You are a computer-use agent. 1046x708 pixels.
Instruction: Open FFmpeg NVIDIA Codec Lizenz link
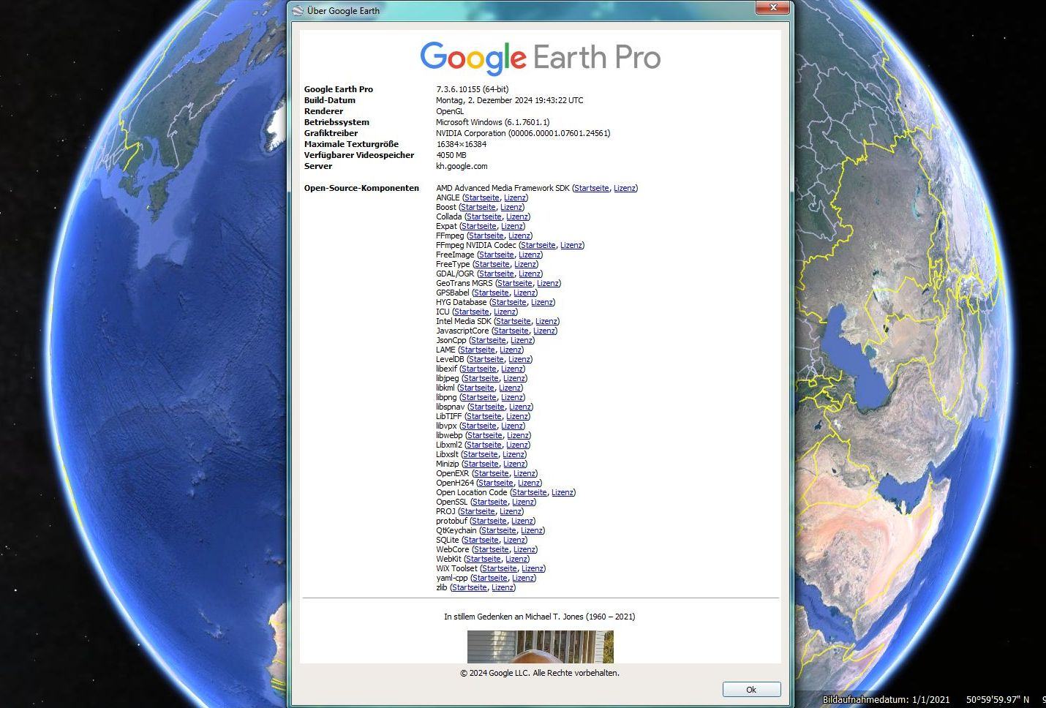571,245
